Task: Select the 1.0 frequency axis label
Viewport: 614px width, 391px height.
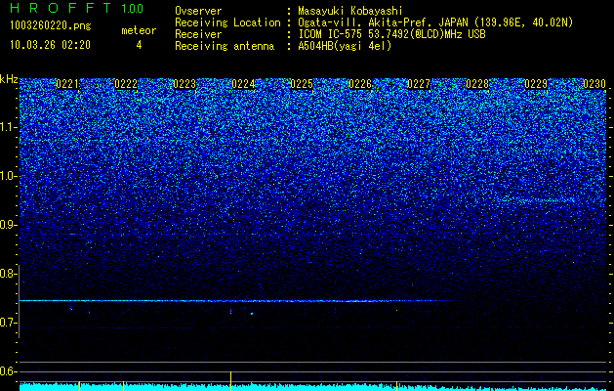Action: click(9, 176)
